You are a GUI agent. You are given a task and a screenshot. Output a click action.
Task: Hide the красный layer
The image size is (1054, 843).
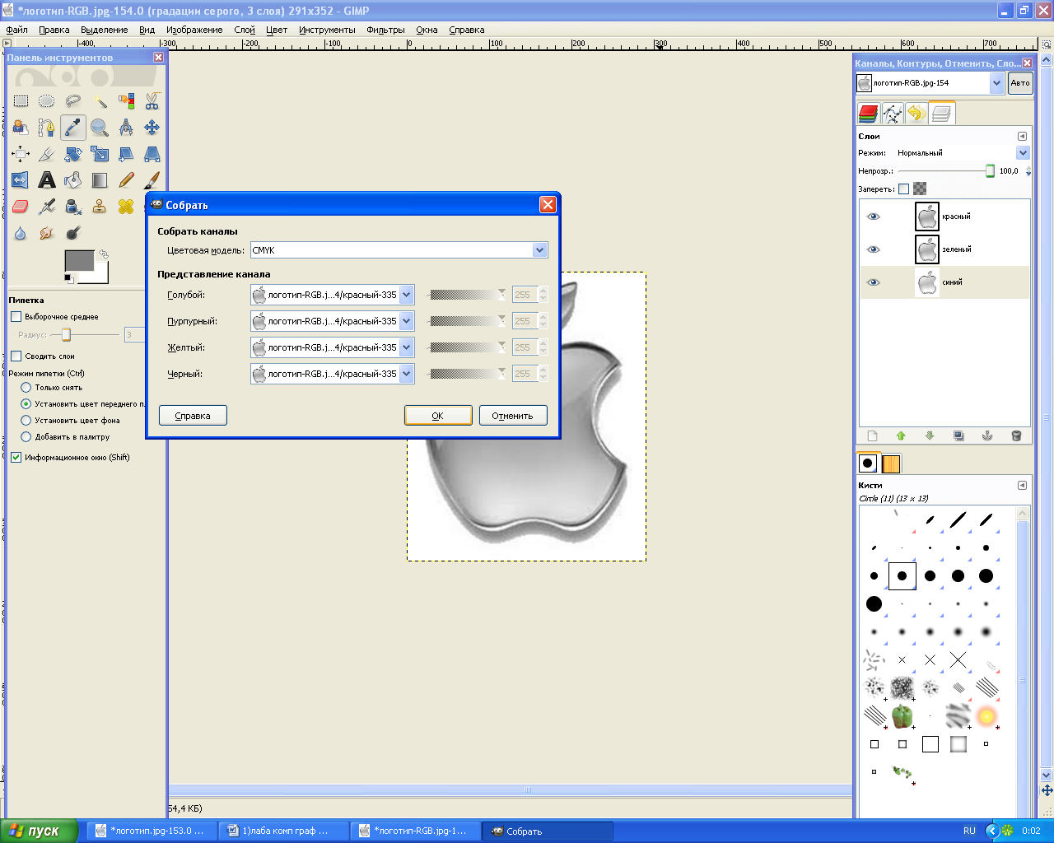pyautogui.click(x=874, y=217)
